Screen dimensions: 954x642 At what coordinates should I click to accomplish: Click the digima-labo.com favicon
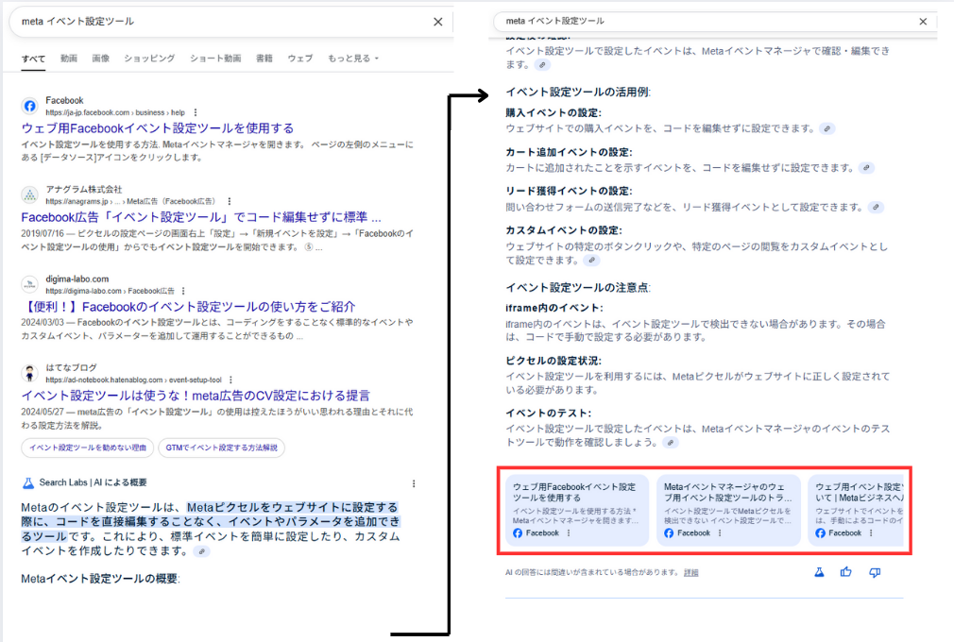click(30, 284)
